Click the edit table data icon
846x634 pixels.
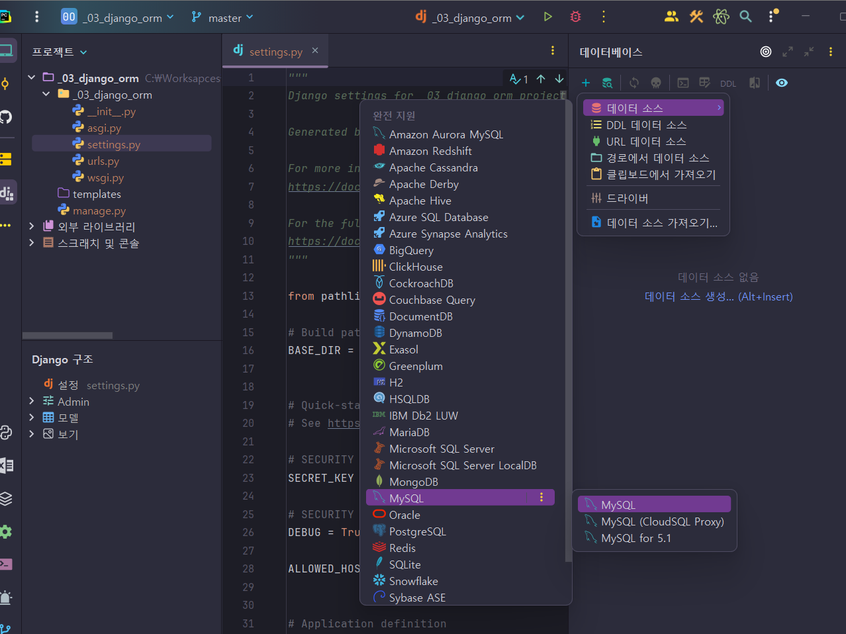tap(704, 83)
